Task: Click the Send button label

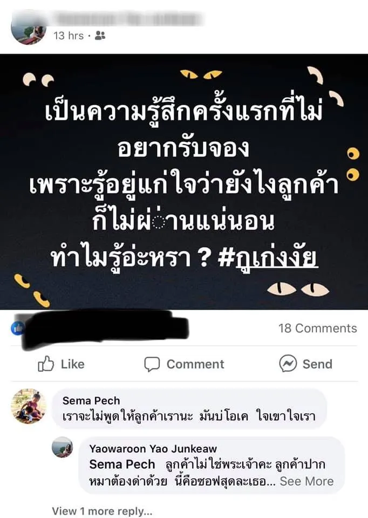Action: point(317,364)
